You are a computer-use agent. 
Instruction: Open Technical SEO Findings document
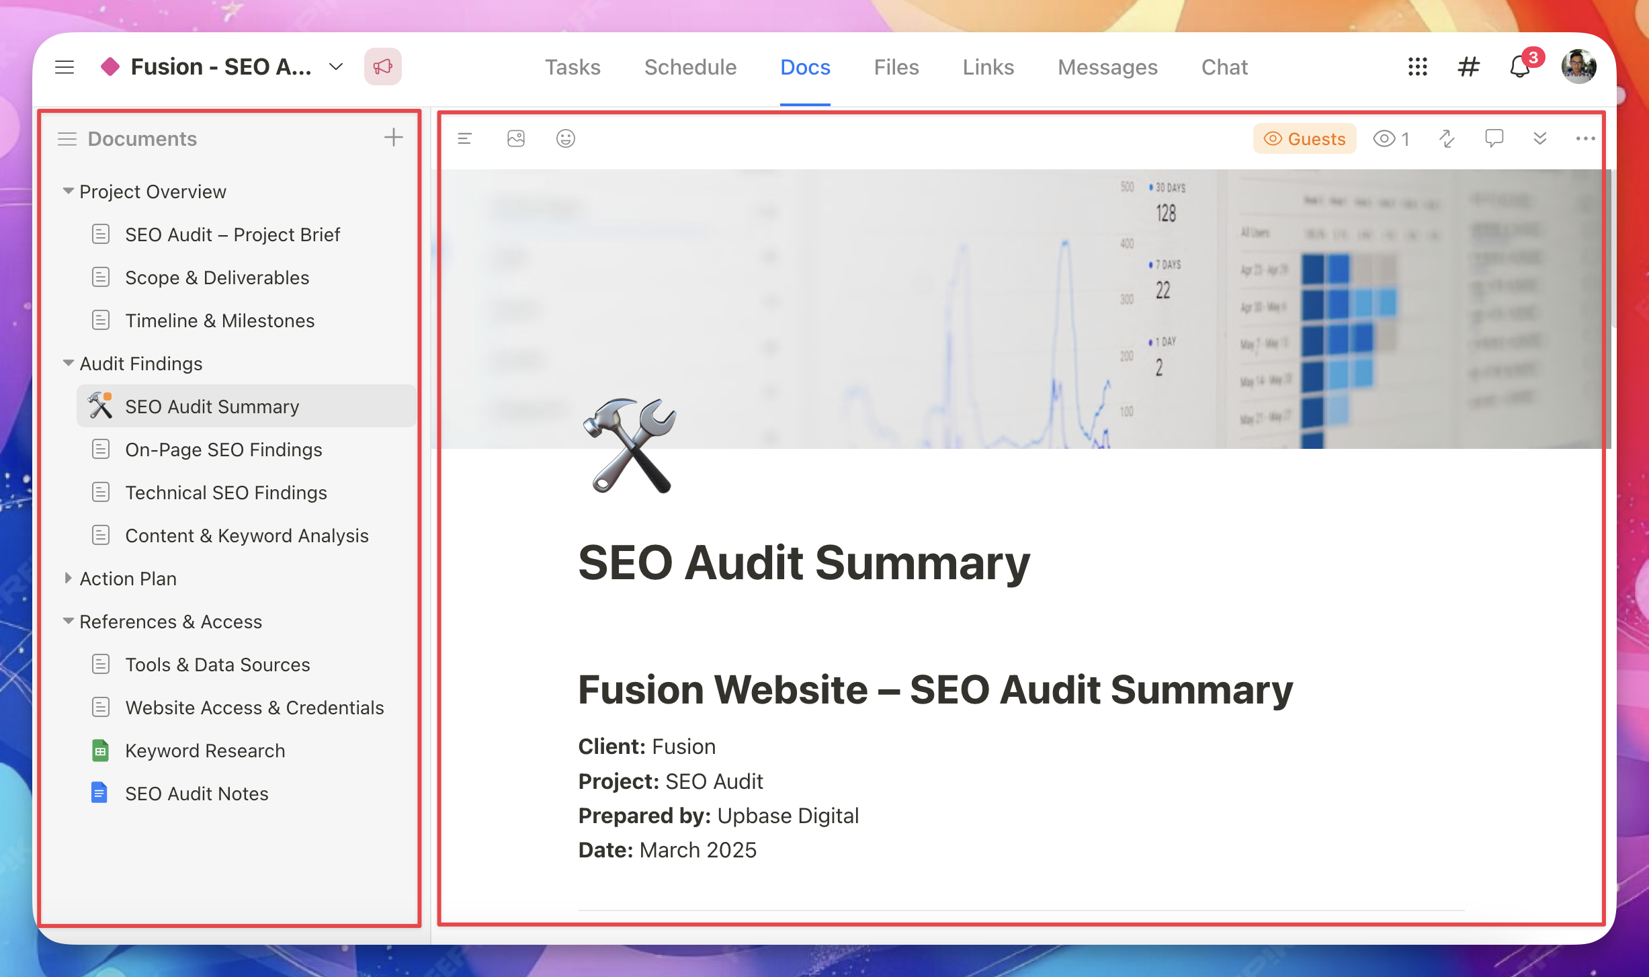click(226, 493)
